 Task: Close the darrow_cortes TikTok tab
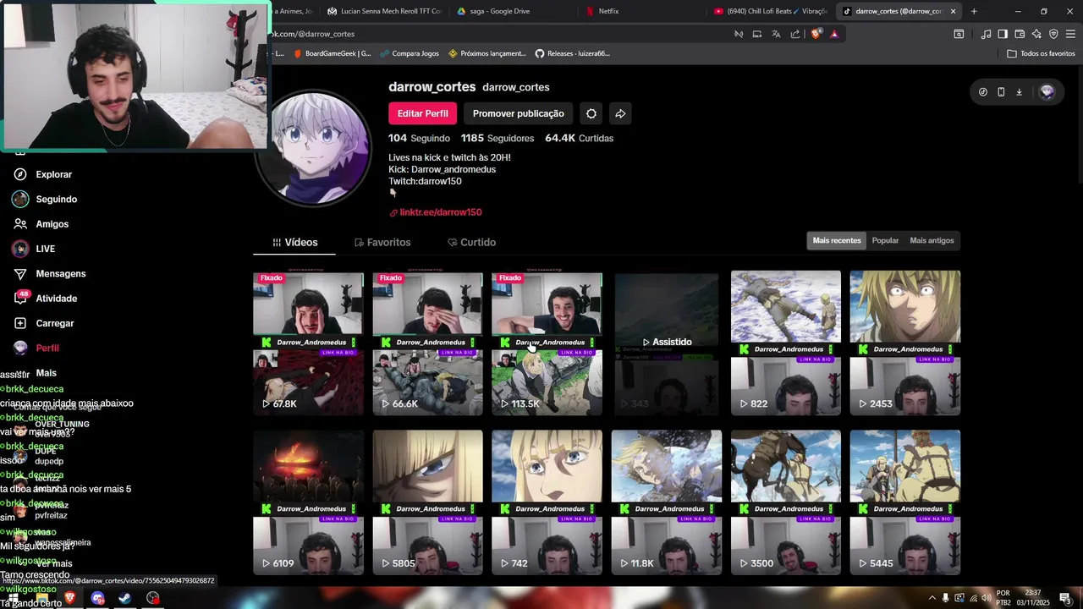point(953,11)
